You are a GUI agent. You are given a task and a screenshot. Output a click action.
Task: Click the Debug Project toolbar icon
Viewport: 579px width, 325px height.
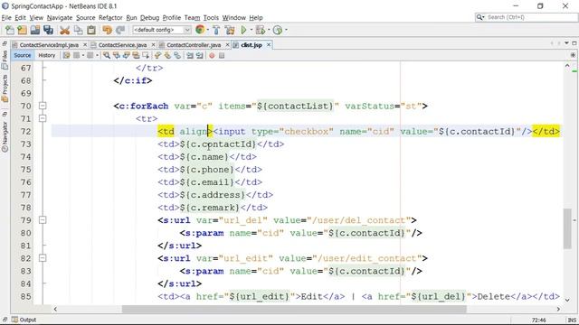260,30
